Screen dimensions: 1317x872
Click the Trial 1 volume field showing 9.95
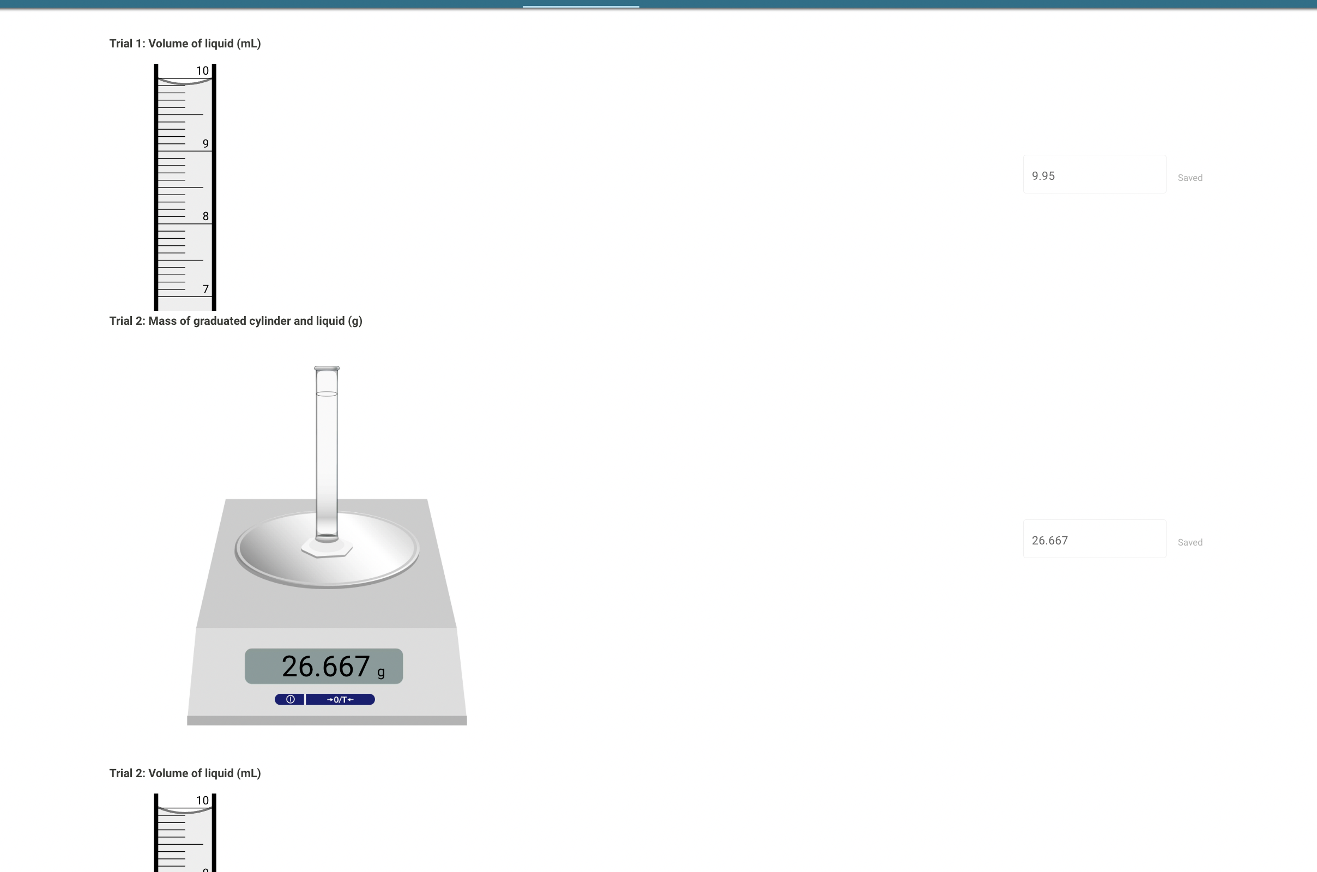tap(1094, 174)
